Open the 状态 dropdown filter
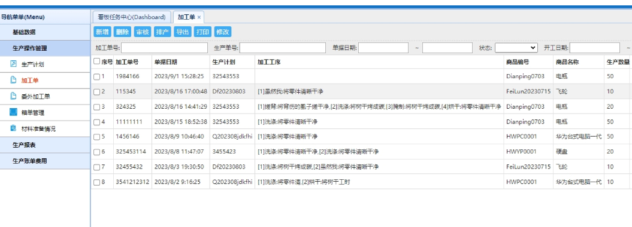 516,48
